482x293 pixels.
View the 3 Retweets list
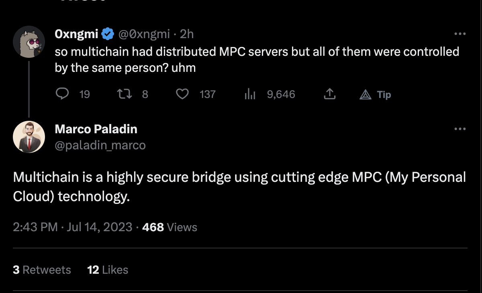pos(42,270)
